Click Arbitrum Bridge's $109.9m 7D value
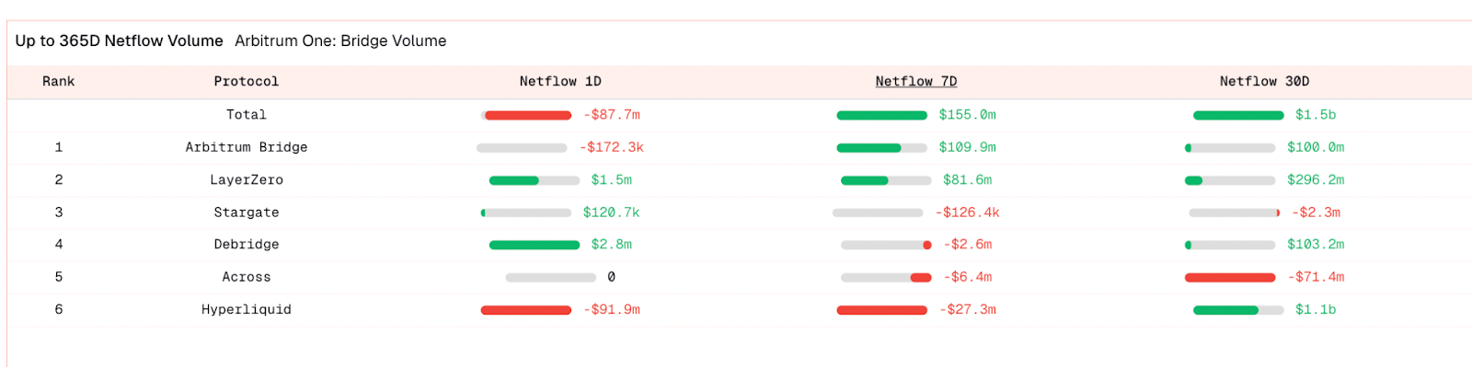 (967, 147)
